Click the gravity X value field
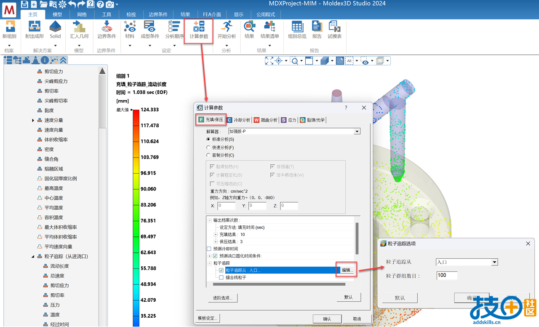This screenshot has width=539, height=327. 227,206
